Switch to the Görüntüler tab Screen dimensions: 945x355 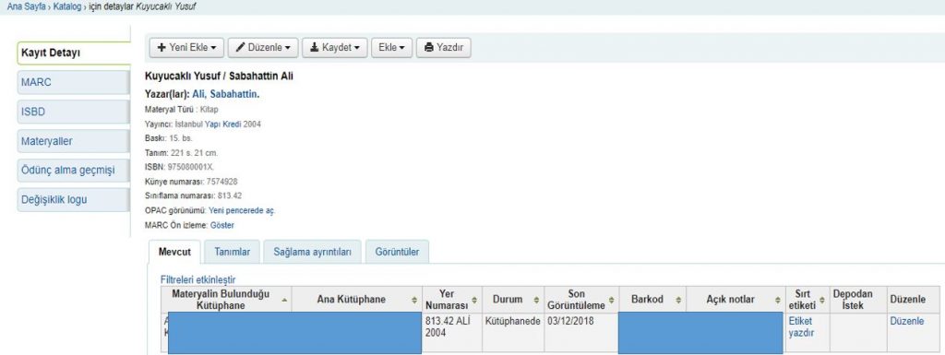(x=397, y=252)
